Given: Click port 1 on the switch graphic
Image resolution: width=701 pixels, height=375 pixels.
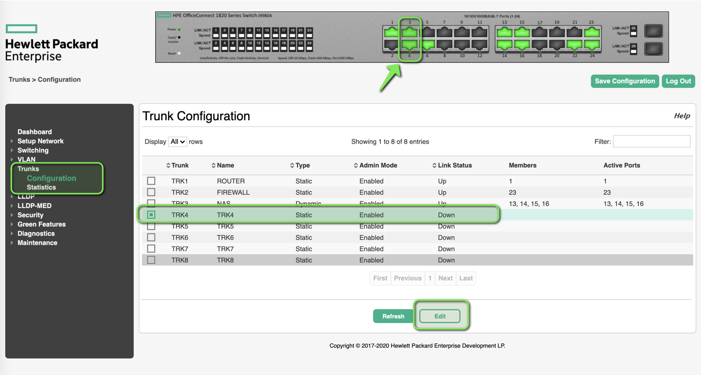Looking at the screenshot, I should pyautogui.click(x=392, y=32).
